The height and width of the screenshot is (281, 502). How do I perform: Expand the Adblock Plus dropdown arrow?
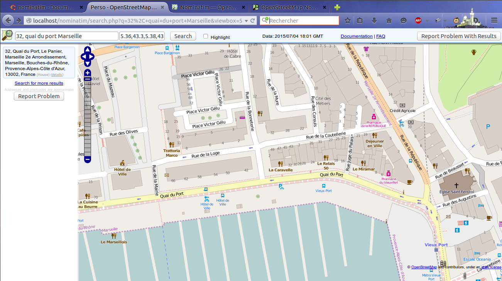click(427, 21)
